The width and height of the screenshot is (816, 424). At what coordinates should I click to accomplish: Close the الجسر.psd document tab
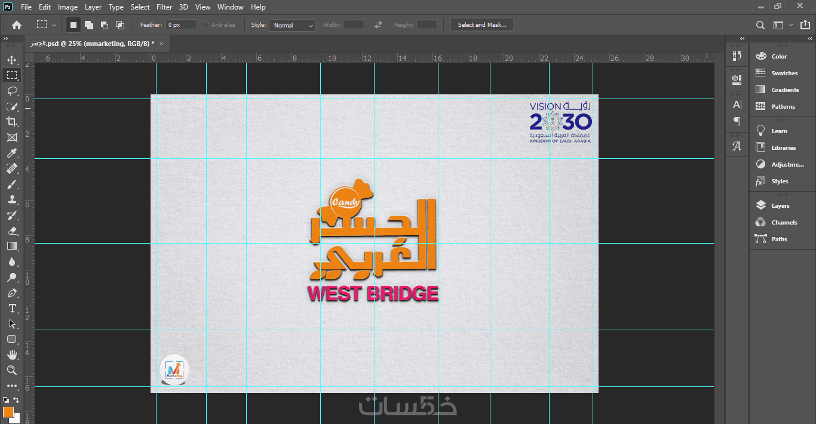[x=161, y=44]
